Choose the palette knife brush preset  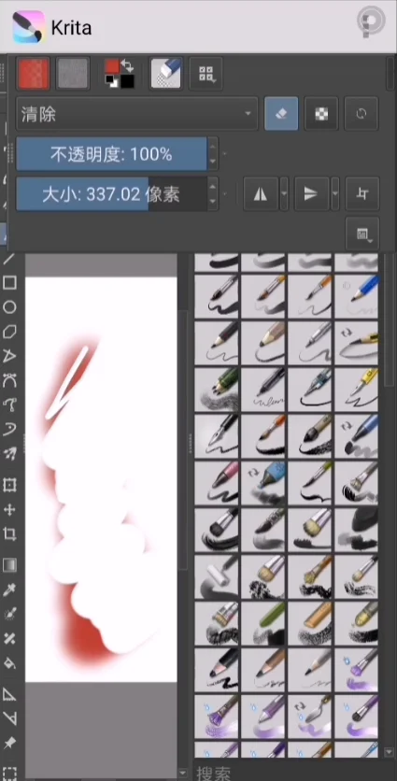(x=309, y=716)
